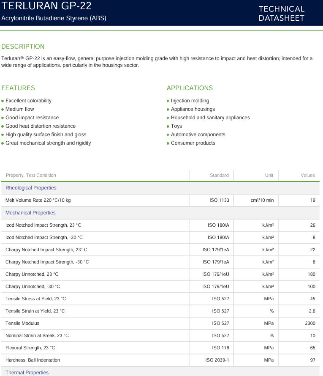
Task: Click the APPLICATIONS section heading
Action: [x=190, y=88]
